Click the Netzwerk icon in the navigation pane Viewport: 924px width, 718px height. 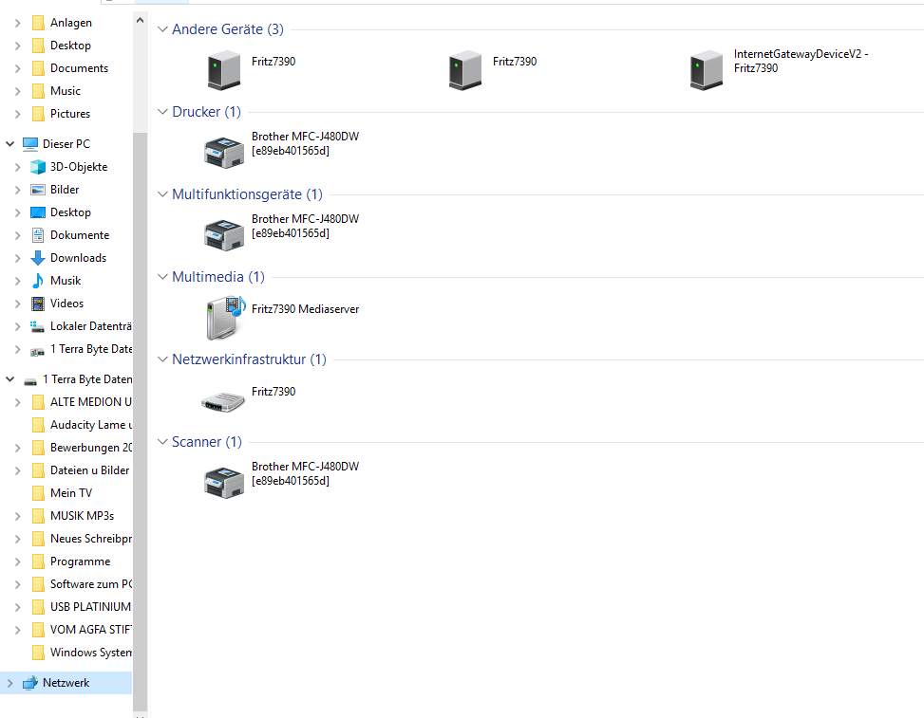point(30,683)
